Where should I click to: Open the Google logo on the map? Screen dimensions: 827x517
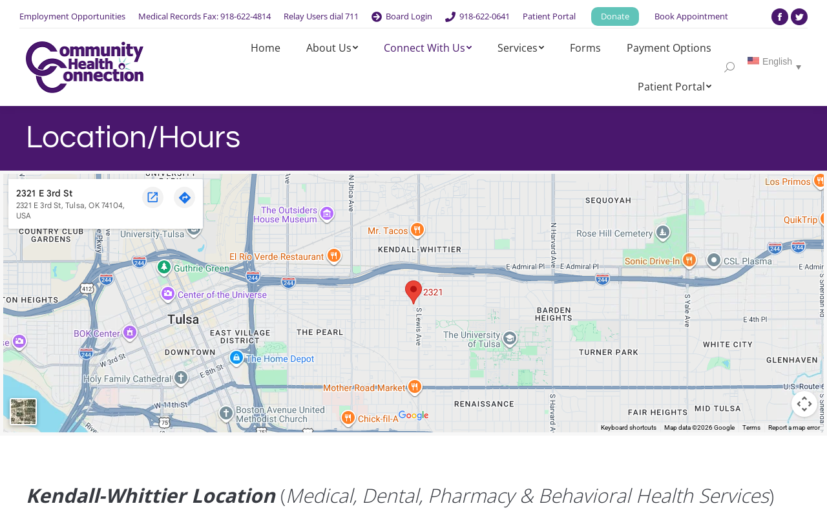pos(413,416)
